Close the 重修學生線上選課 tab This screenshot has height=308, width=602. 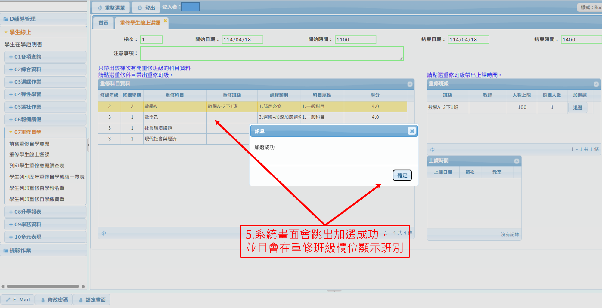tap(165, 21)
